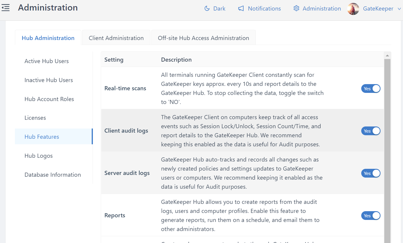Disable the Real-time scans toggle
403x243 pixels.
pyautogui.click(x=371, y=88)
